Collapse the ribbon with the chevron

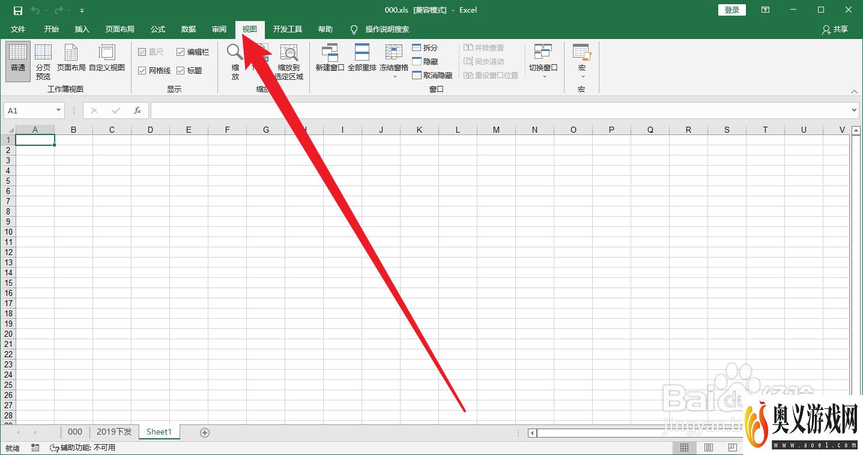point(855,91)
